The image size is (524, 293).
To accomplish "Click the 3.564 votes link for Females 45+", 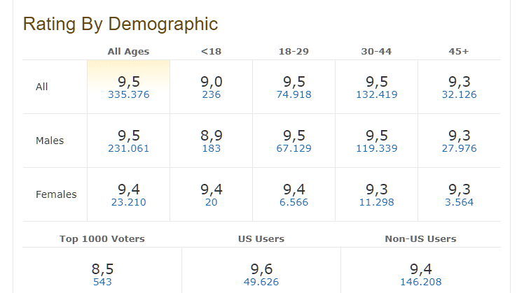I will pyautogui.click(x=459, y=202).
